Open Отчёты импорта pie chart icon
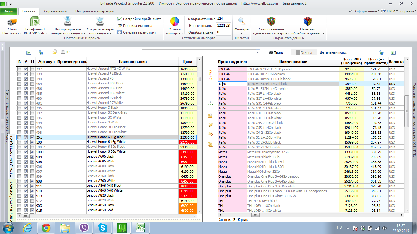The height and width of the screenshot is (234, 417). click(174, 22)
